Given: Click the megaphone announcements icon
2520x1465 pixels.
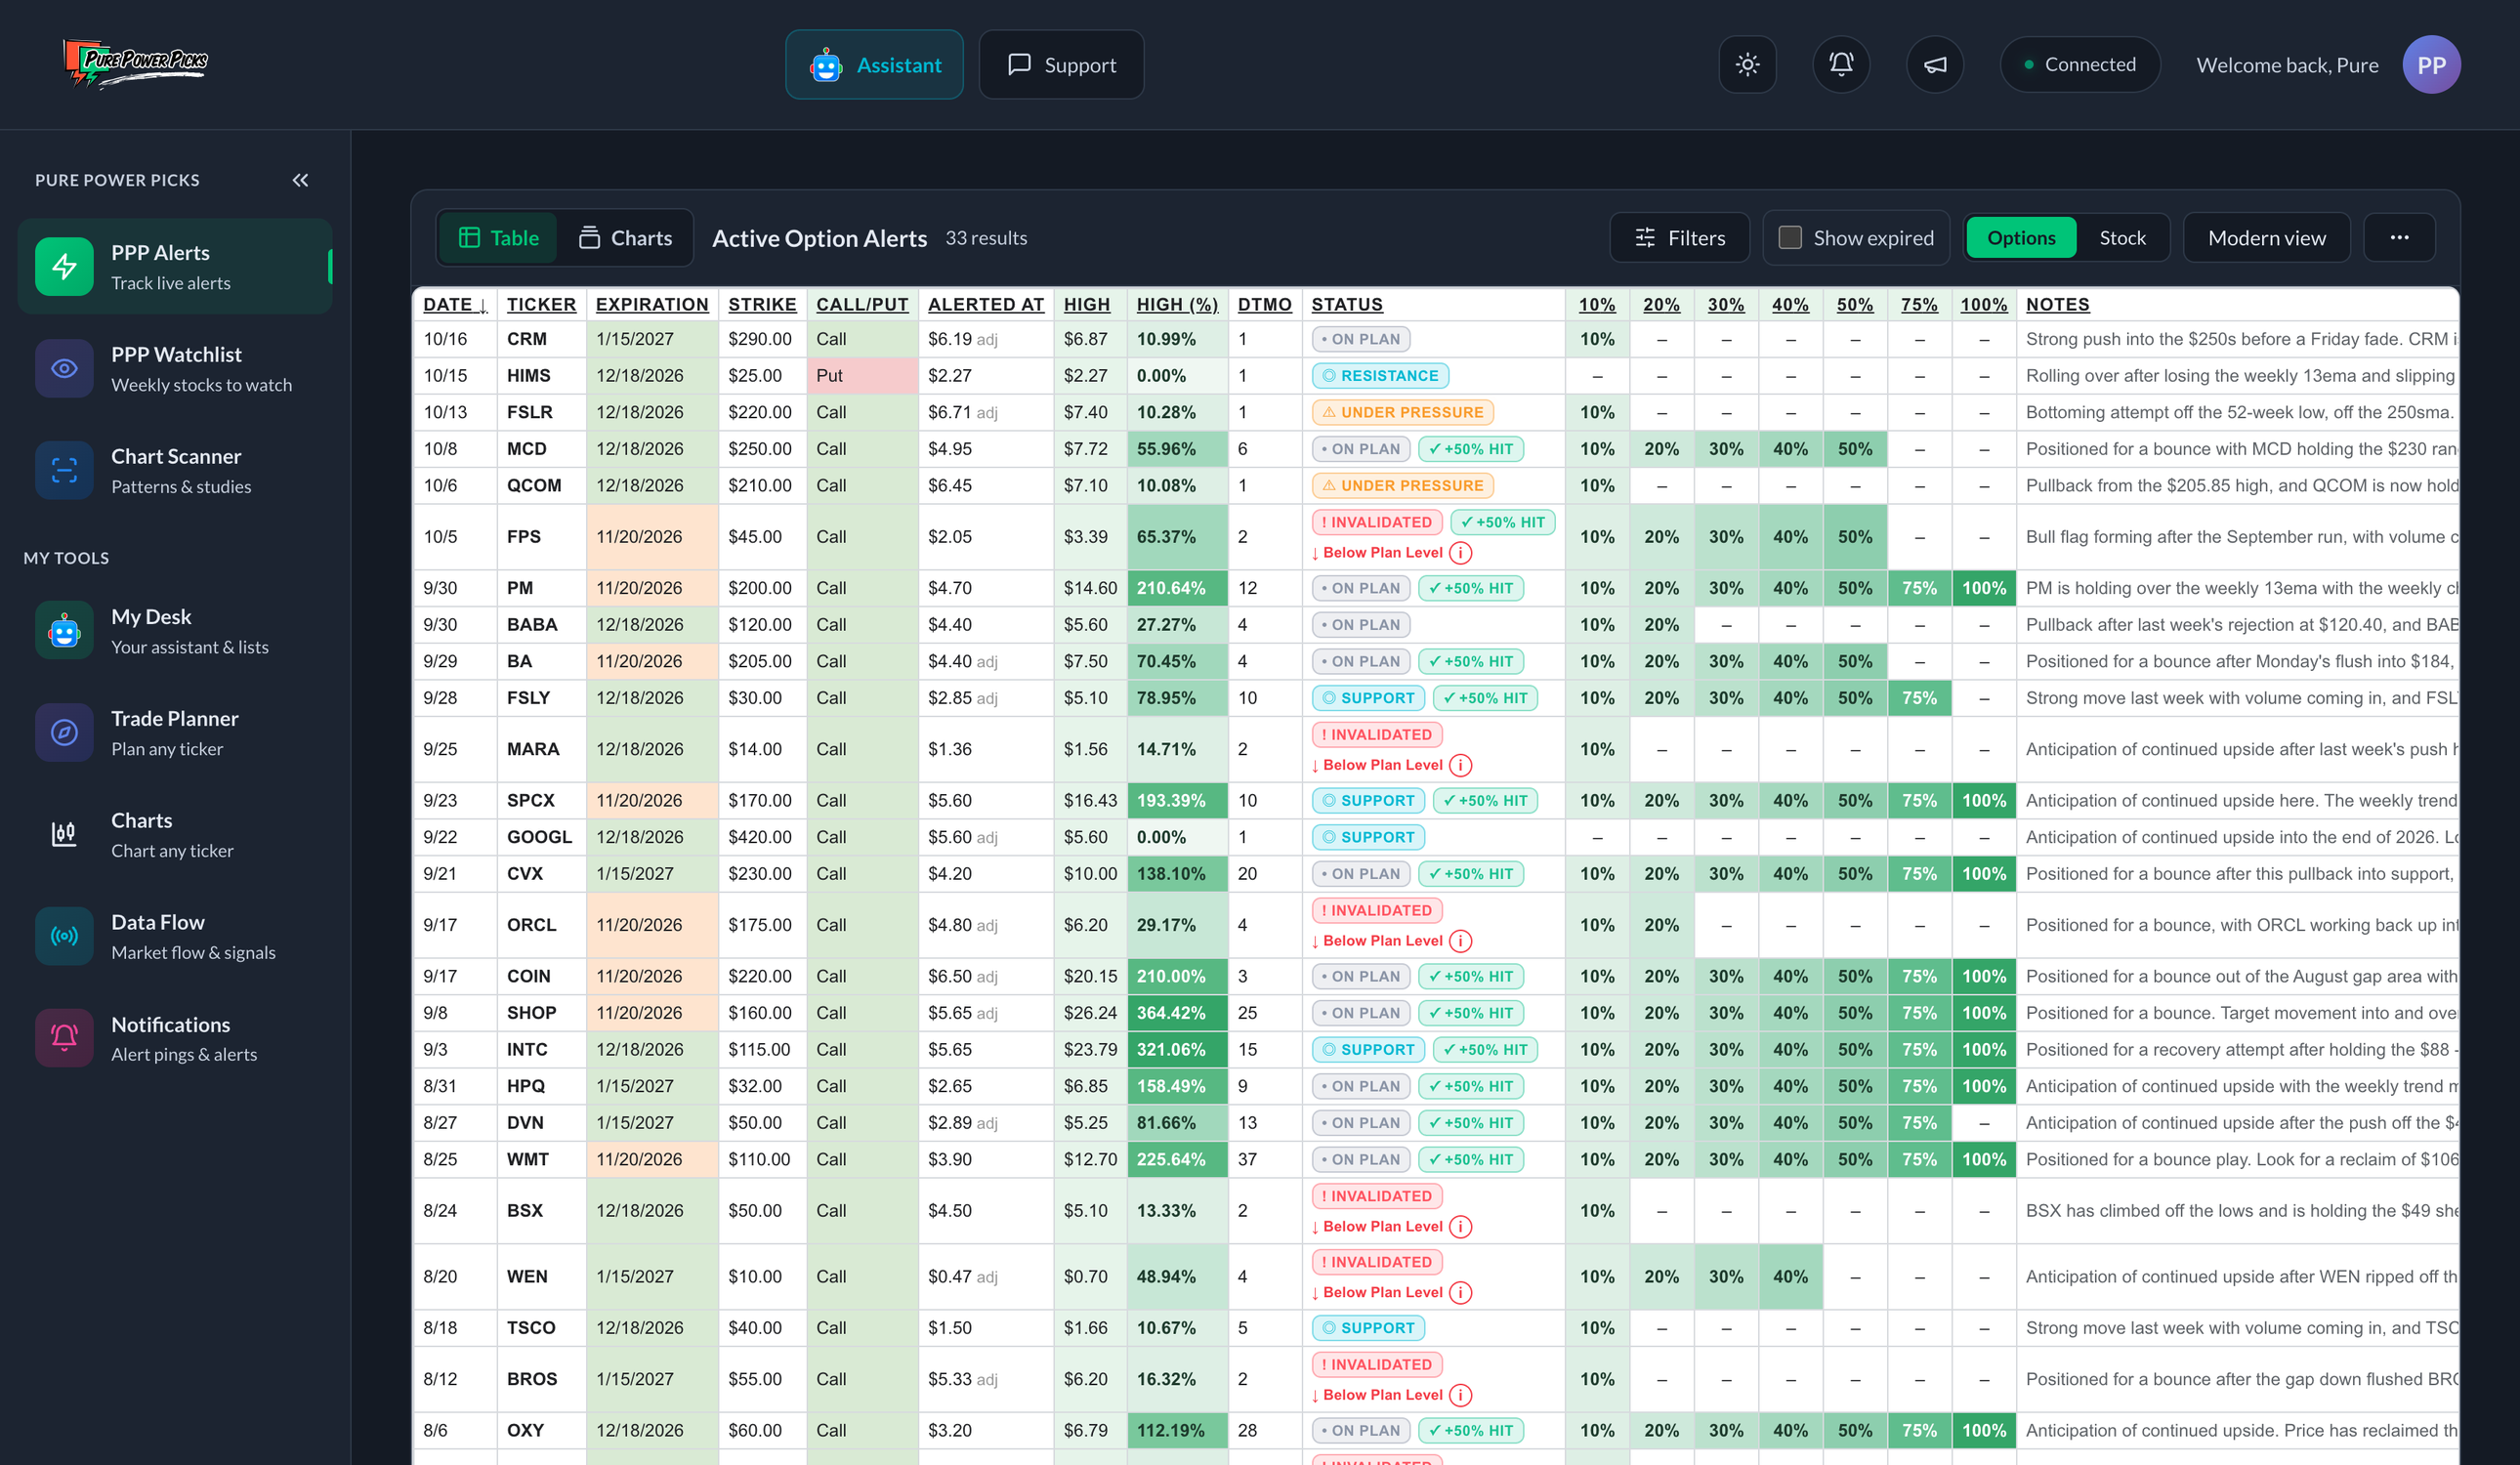Looking at the screenshot, I should click(x=1935, y=65).
